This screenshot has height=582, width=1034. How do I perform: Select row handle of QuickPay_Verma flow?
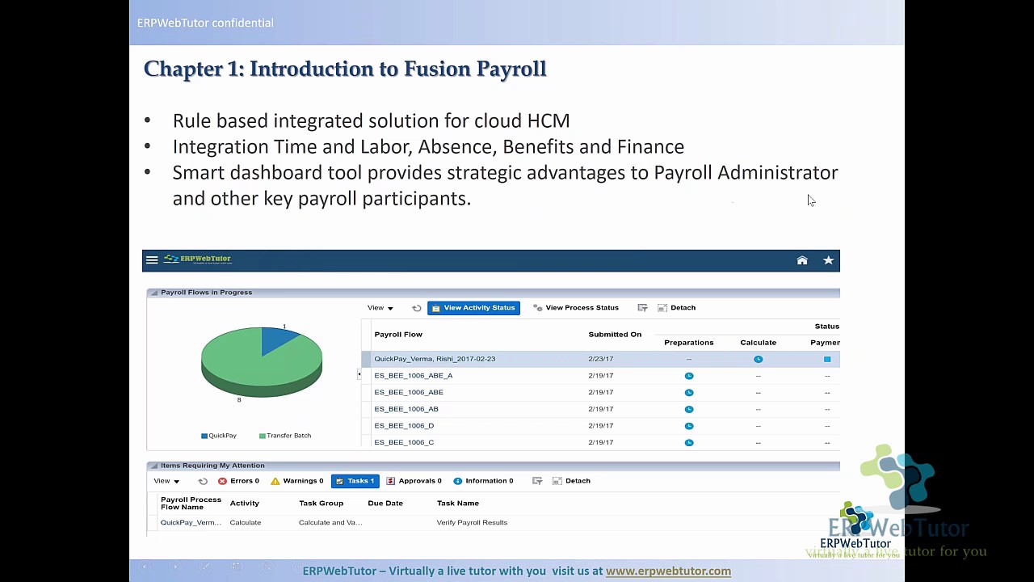[366, 359]
